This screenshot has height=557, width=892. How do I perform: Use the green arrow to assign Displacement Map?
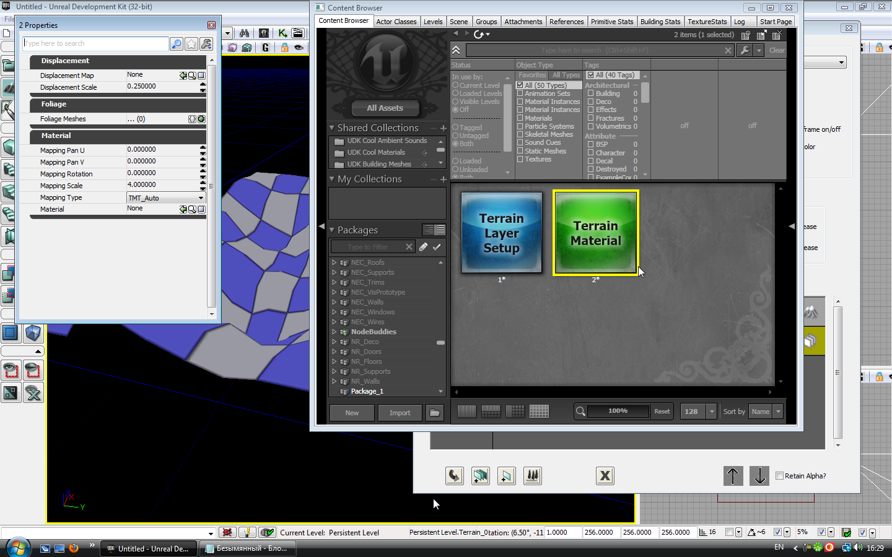coord(183,76)
